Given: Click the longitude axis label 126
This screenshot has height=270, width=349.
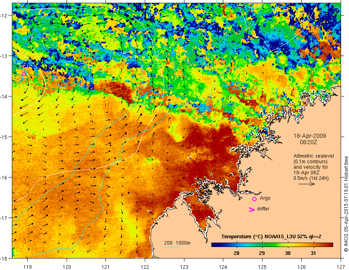Looking at the screenshot, I should 301,267.
